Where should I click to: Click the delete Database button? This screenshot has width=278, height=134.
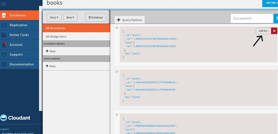tap(96, 17)
